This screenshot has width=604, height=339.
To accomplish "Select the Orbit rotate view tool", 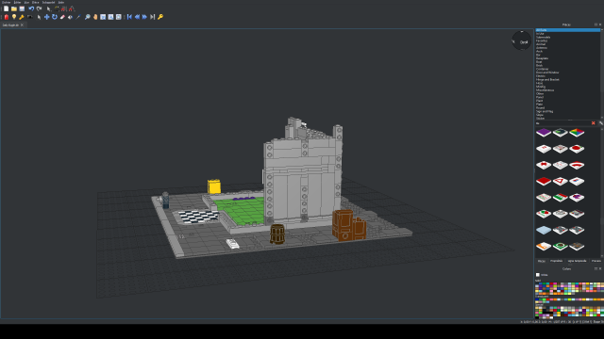I will (103, 17).
